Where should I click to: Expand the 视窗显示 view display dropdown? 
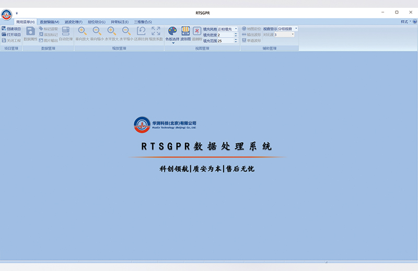[296, 29]
